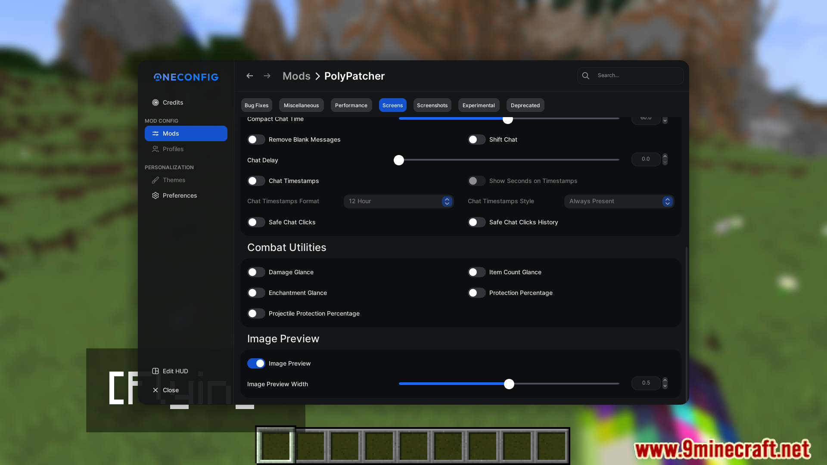Image resolution: width=827 pixels, height=465 pixels.
Task: Click the OneConfig logo
Action: pyautogui.click(x=186, y=77)
